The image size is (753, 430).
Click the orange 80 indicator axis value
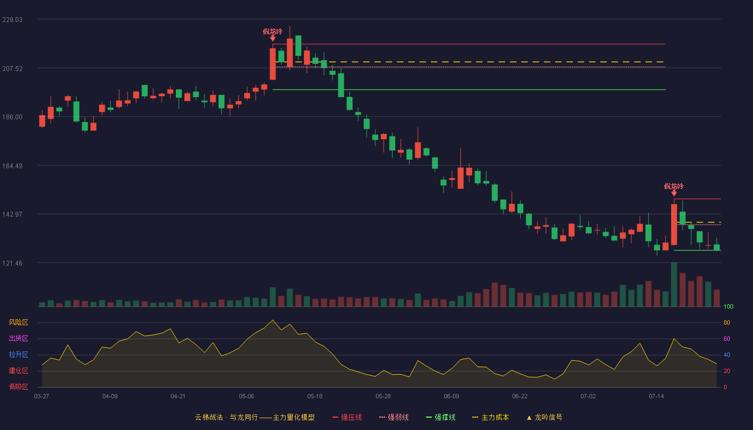727,322
